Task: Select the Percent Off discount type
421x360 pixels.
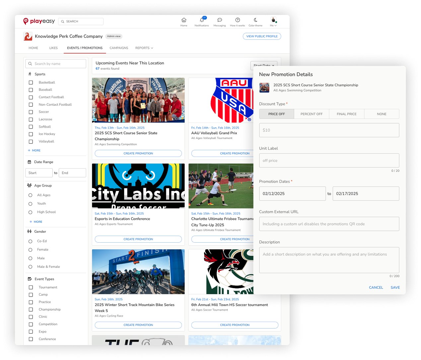Action: (312, 114)
